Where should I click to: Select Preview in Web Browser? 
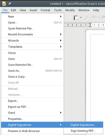point(33,131)
